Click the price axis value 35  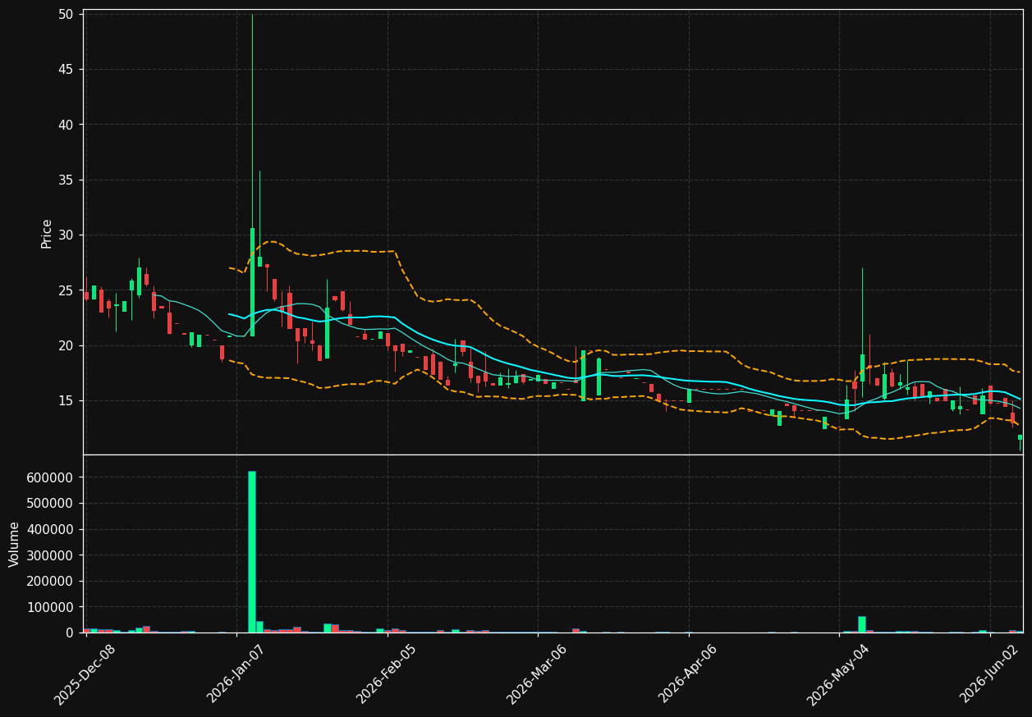pyautogui.click(x=66, y=180)
